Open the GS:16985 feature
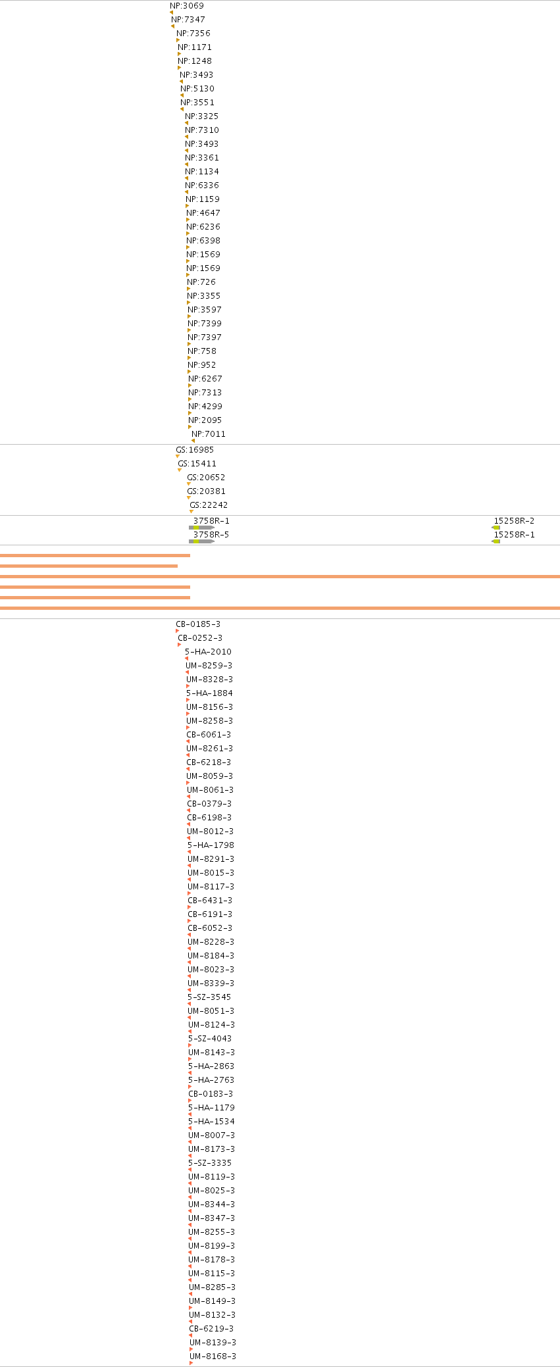Viewport: 560px width, 1367px height. coord(195,450)
